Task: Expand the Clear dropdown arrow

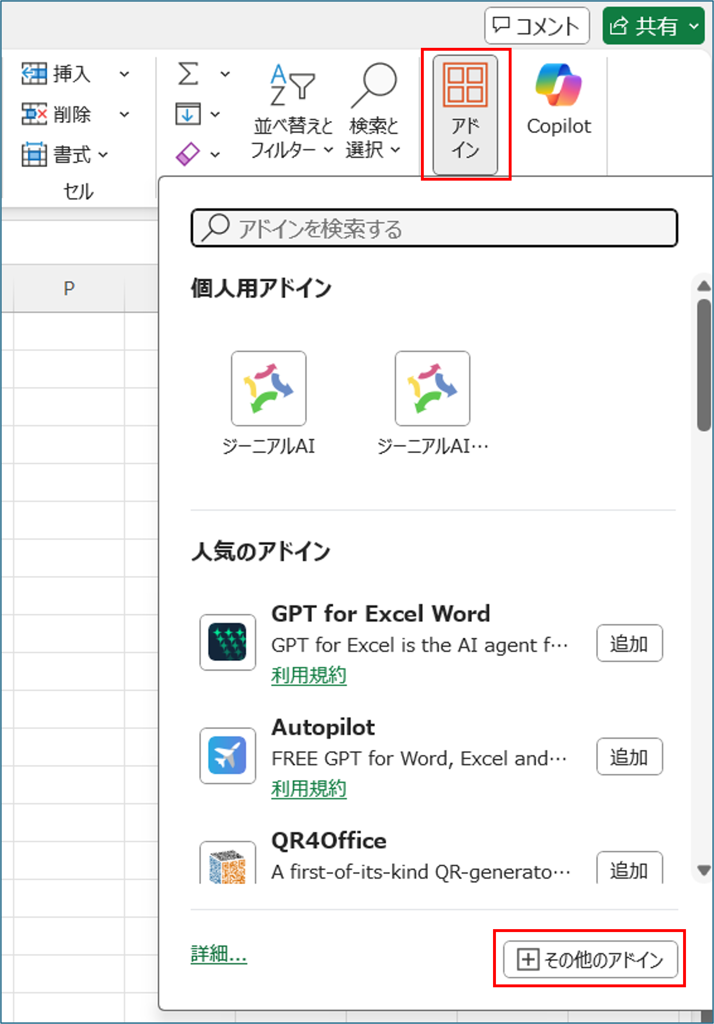Action: pos(215,155)
